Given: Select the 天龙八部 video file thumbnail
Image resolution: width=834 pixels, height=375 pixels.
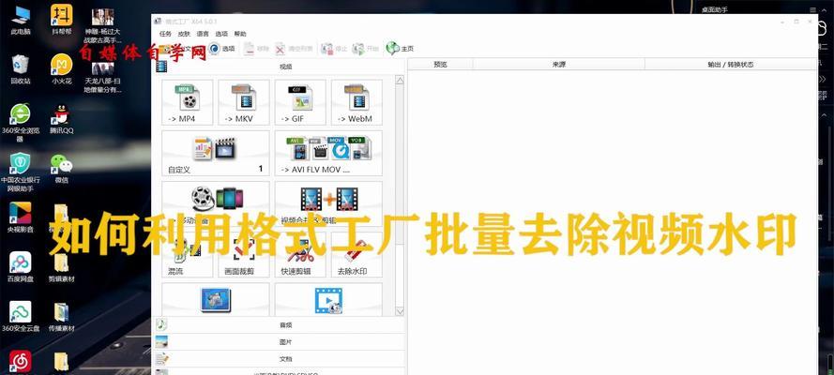Looking at the screenshot, I should (x=102, y=78).
